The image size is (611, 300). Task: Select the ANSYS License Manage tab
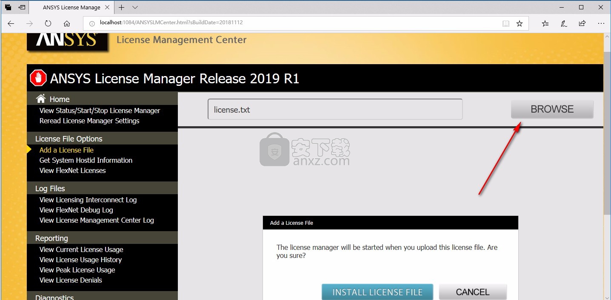[x=71, y=7]
